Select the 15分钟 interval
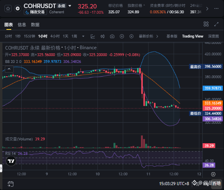The height and width of the screenshot is (190, 224). (x=29, y=36)
